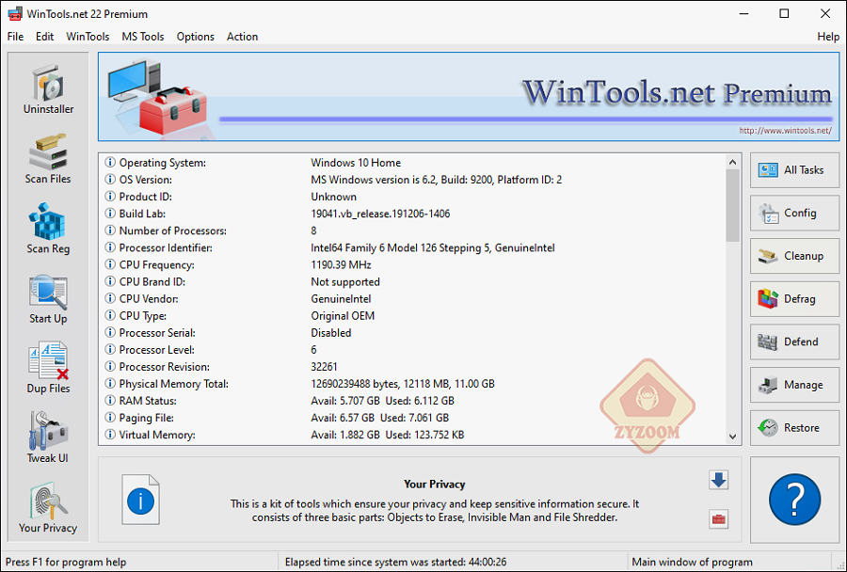Click the info icon beside Build Lab

tap(110, 213)
